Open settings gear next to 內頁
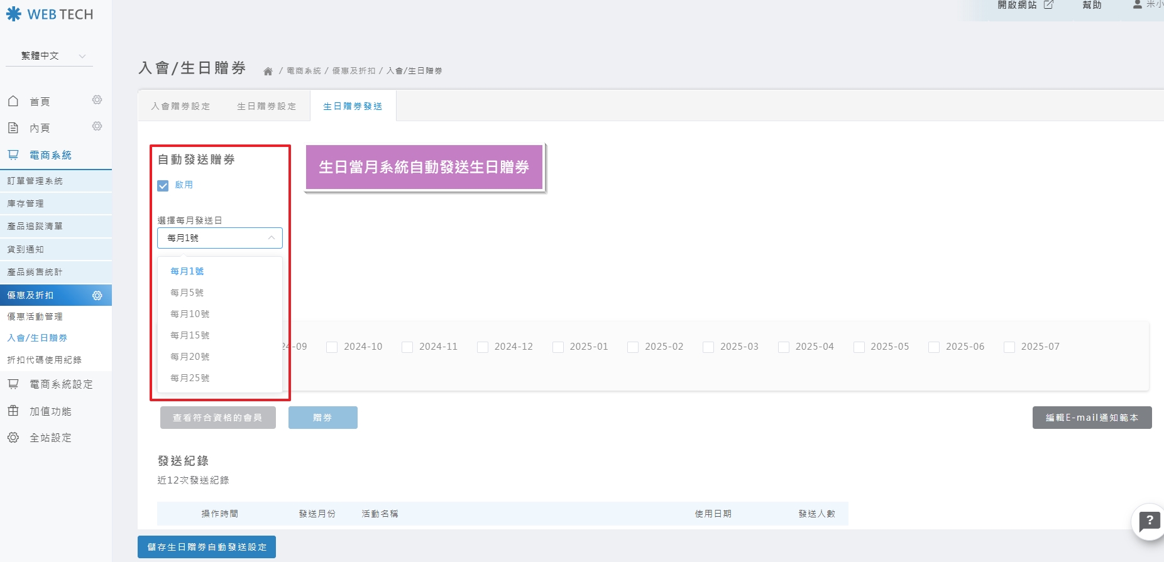The height and width of the screenshot is (562, 1164). coord(97,126)
